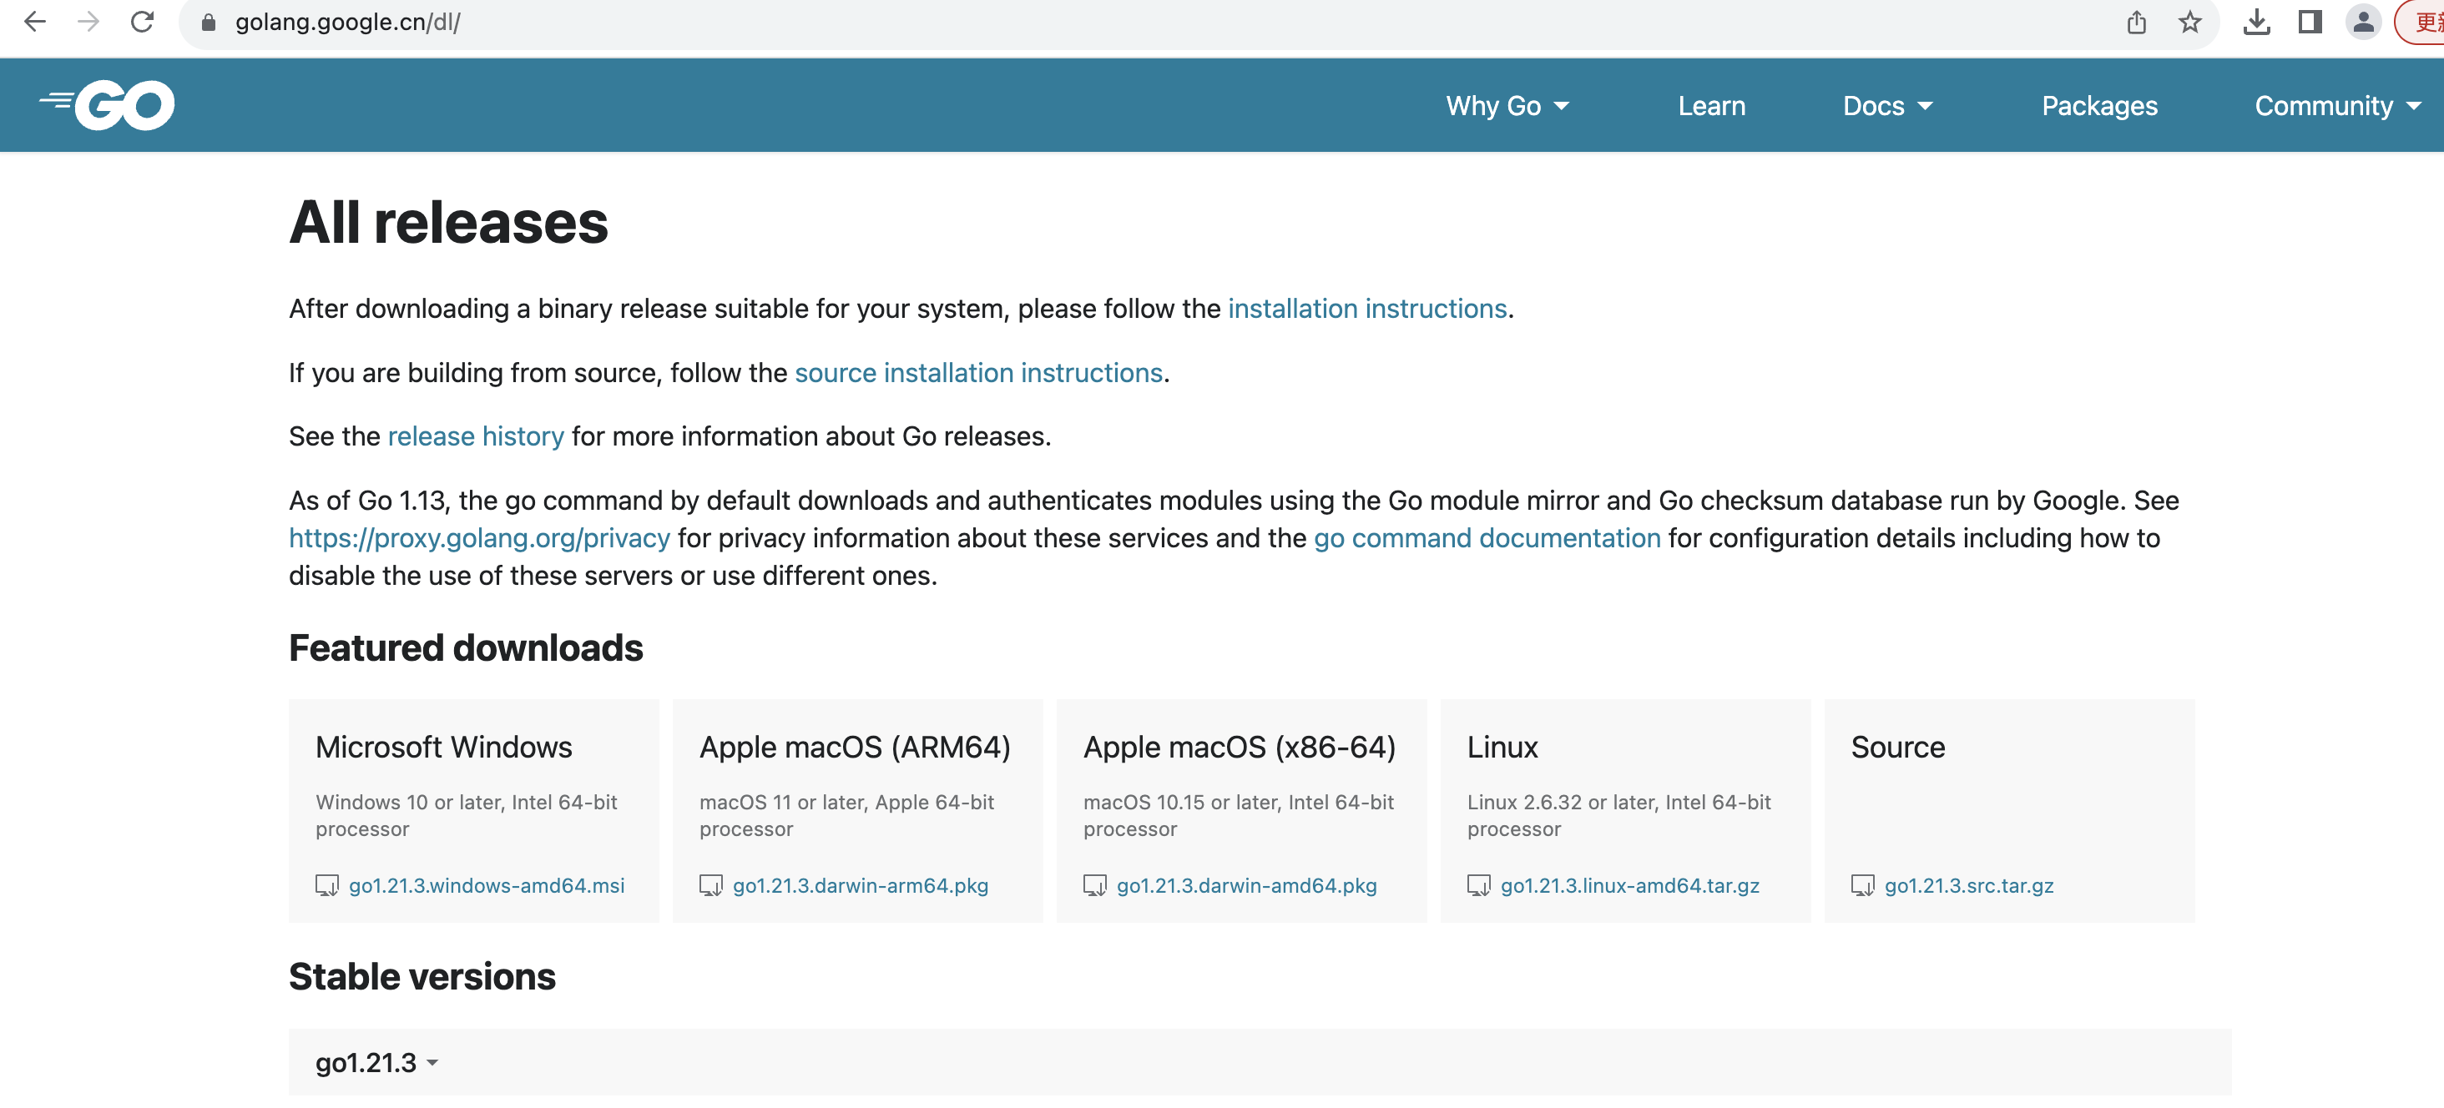Click the Linux 2.6.32 or later requirement text

coord(1618,817)
